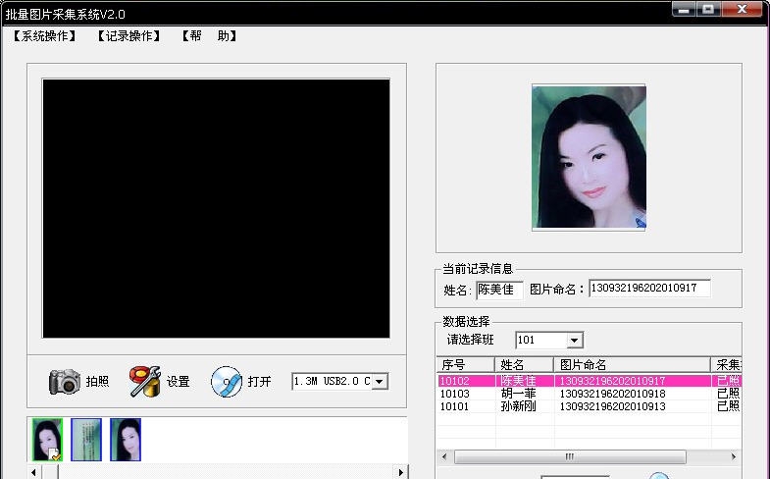Click the black camera preview area
The image size is (770, 479).
click(x=216, y=208)
